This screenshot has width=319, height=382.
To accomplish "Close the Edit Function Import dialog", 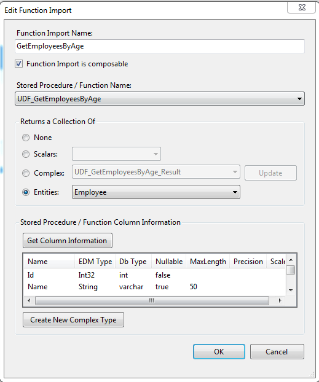I will pyautogui.click(x=301, y=7).
